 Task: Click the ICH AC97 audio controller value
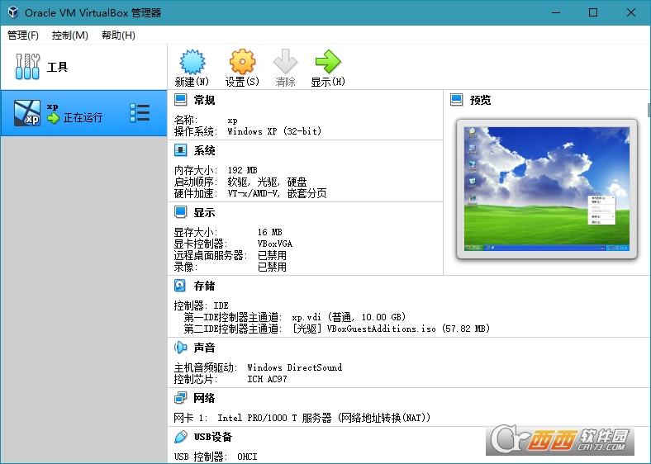pos(267,379)
